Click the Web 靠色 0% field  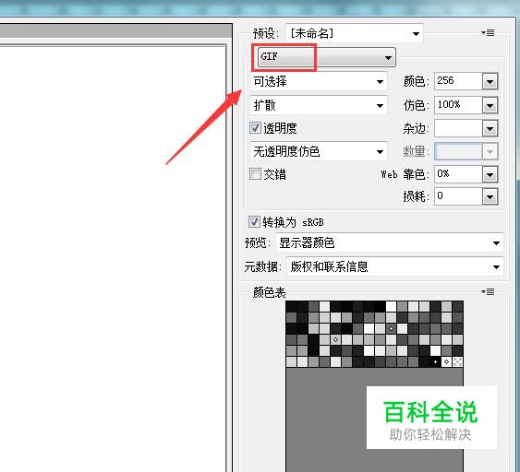(x=458, y=174)
